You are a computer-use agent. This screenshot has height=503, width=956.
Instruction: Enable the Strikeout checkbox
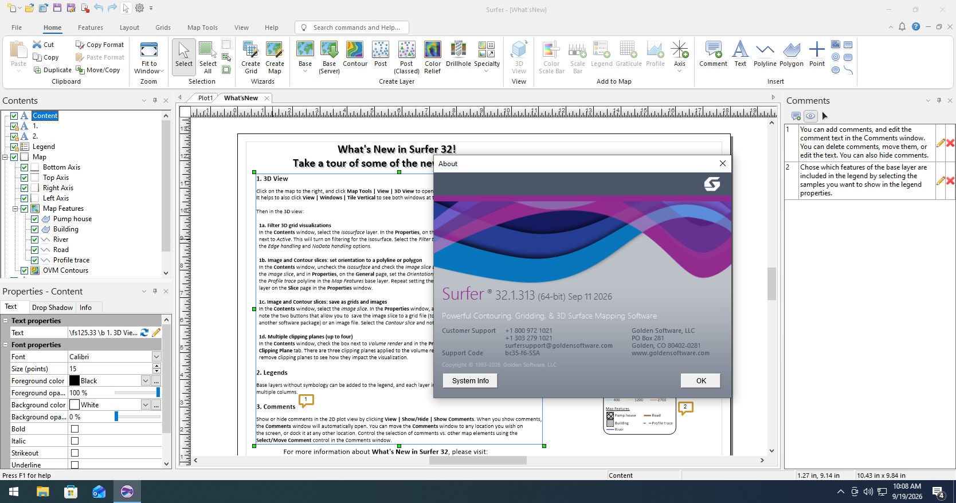[75, 453]
